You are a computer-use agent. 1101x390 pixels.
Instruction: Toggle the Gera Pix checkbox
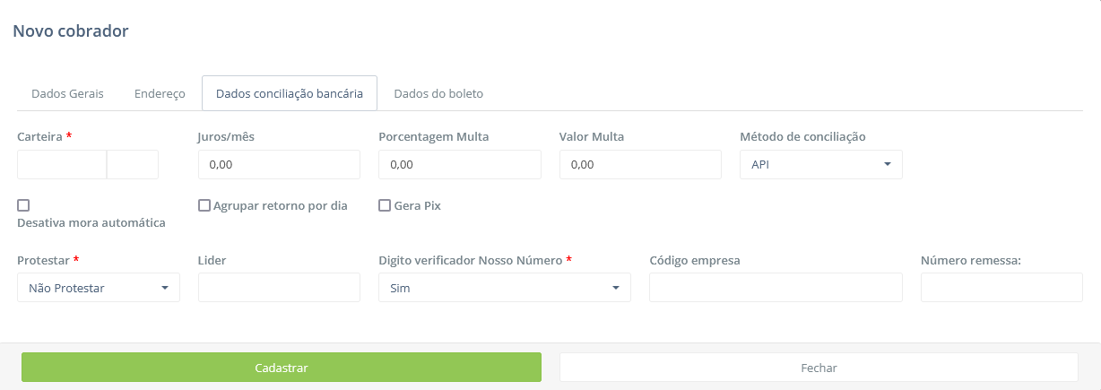pyautogui.click(x=385, y=205)
